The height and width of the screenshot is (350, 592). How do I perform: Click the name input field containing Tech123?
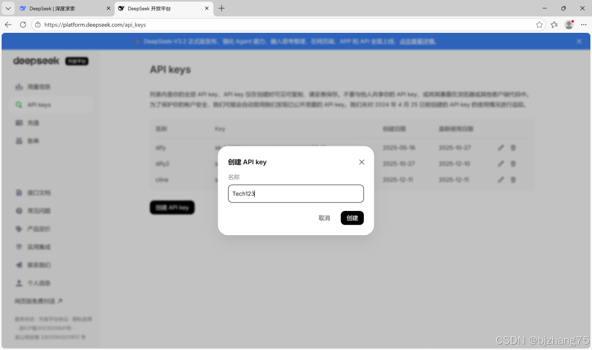point(295,193)
